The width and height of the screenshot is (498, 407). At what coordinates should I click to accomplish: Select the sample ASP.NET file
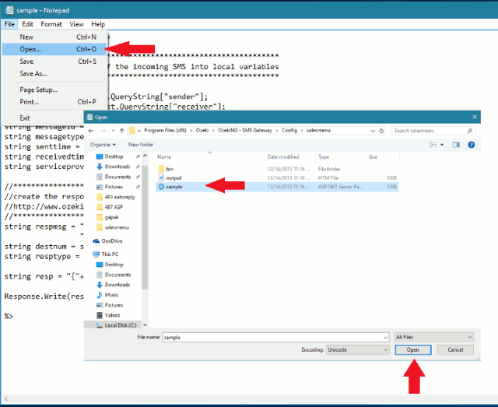[174, 187]
